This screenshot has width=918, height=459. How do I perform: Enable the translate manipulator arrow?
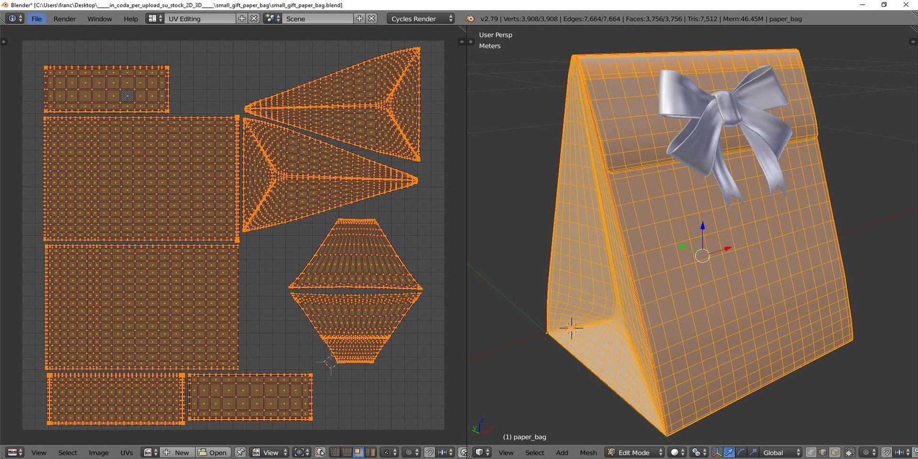(x=729, y=452)
